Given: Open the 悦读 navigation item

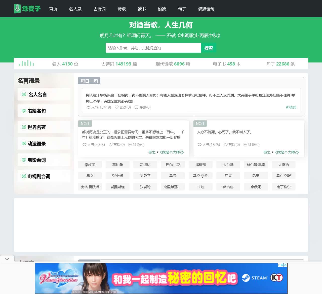Looking at the screenshot, I should coord(162,9).
